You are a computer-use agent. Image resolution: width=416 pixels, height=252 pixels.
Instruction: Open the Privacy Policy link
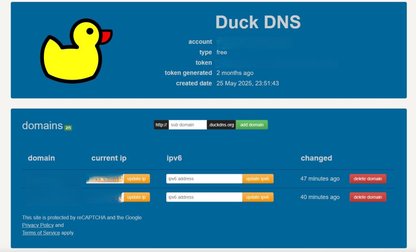click(x=38, y=225)
